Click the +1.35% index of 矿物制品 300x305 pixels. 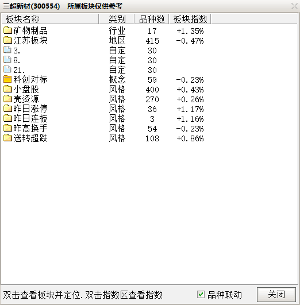[x=190, y=31]
